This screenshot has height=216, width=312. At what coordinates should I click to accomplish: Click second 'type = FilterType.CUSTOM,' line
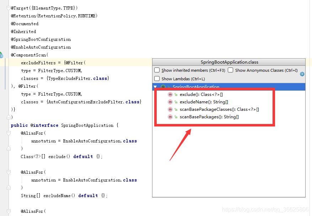tap(52, 94)
